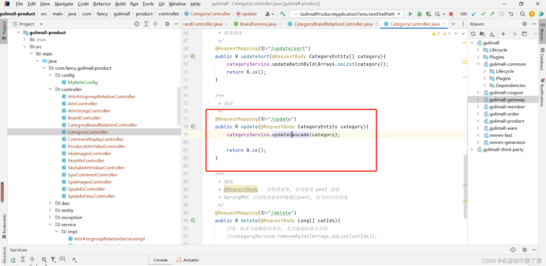This screenshot has width=546, height=266.
Task: Click select opened file target icon
Action: click(137, 24)
